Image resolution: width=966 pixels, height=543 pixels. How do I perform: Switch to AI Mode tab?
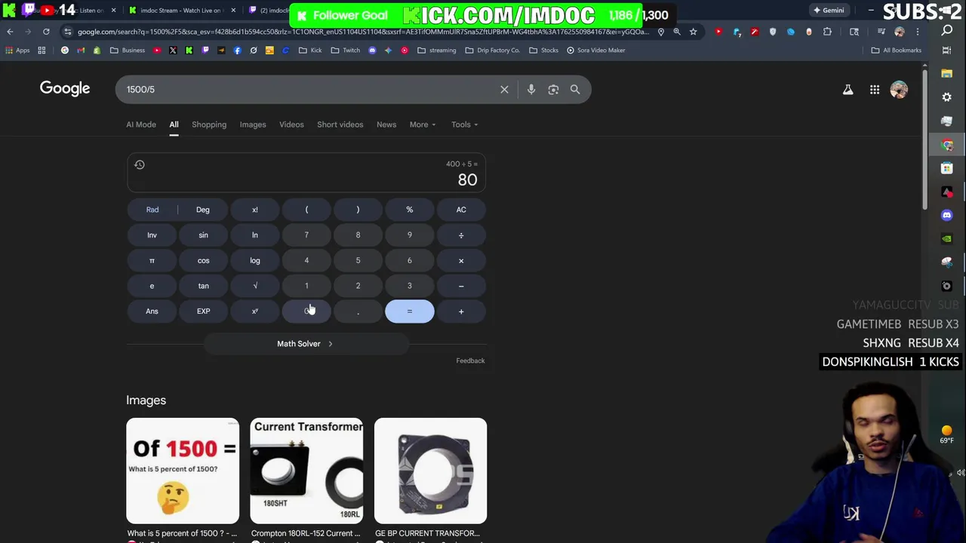pos(141,124)
